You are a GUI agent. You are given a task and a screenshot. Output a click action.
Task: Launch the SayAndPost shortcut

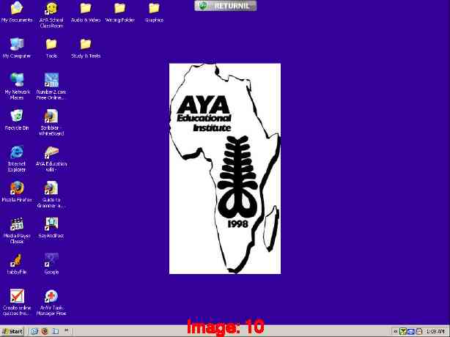tap(51, 228)
